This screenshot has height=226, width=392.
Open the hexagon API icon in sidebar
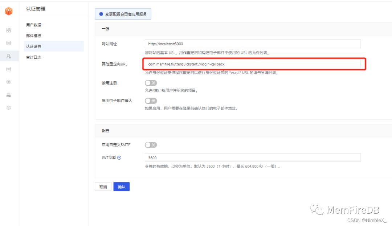(x=8, y=82)
